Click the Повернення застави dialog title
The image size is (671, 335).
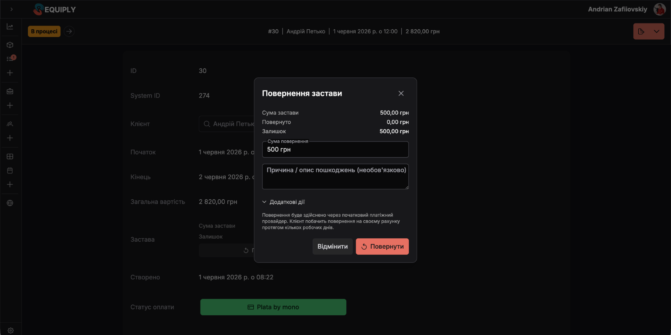(302, 93)
